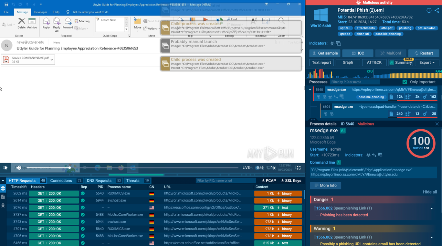Collapse the msedge.exe 5640 process tree
Image resolution: width=442 pixels, height=246 pixels.
click(x=310, y=90)
